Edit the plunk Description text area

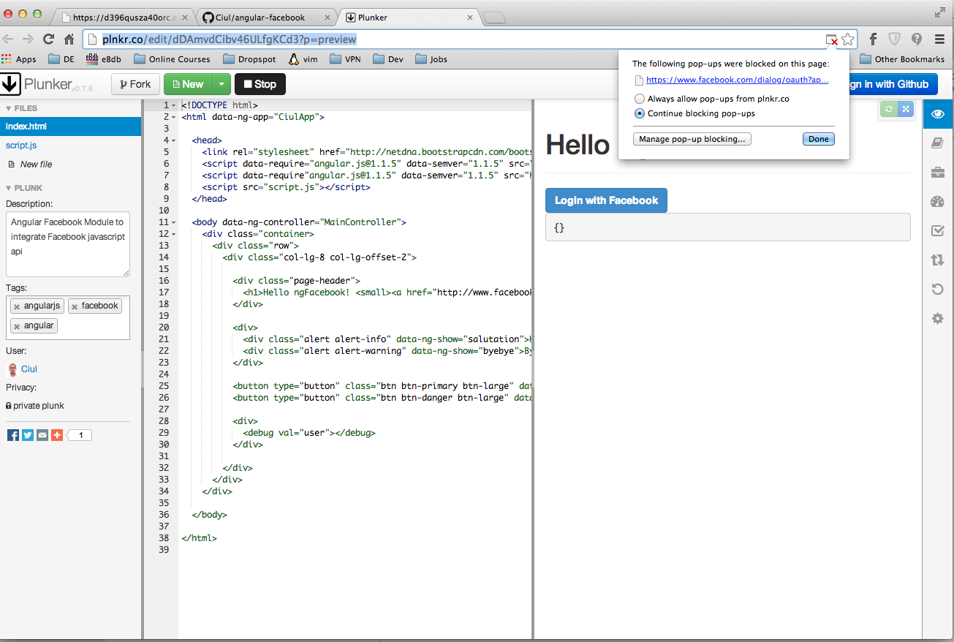[x=68, y=244]
